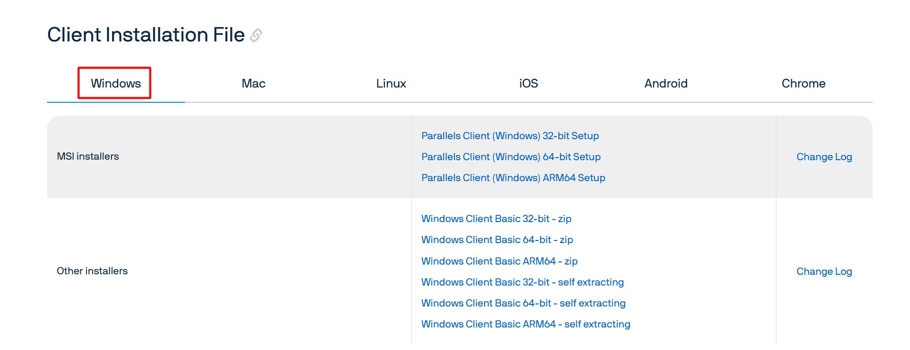
Task: Download Parallels Client Windows 32-bit Setup
Action: pos(510,136)
